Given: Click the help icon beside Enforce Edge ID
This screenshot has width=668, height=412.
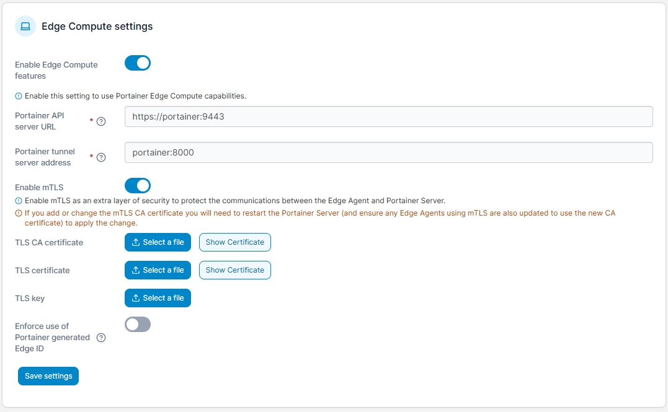Looking at the screenshot, I should [x=102, y=338].
